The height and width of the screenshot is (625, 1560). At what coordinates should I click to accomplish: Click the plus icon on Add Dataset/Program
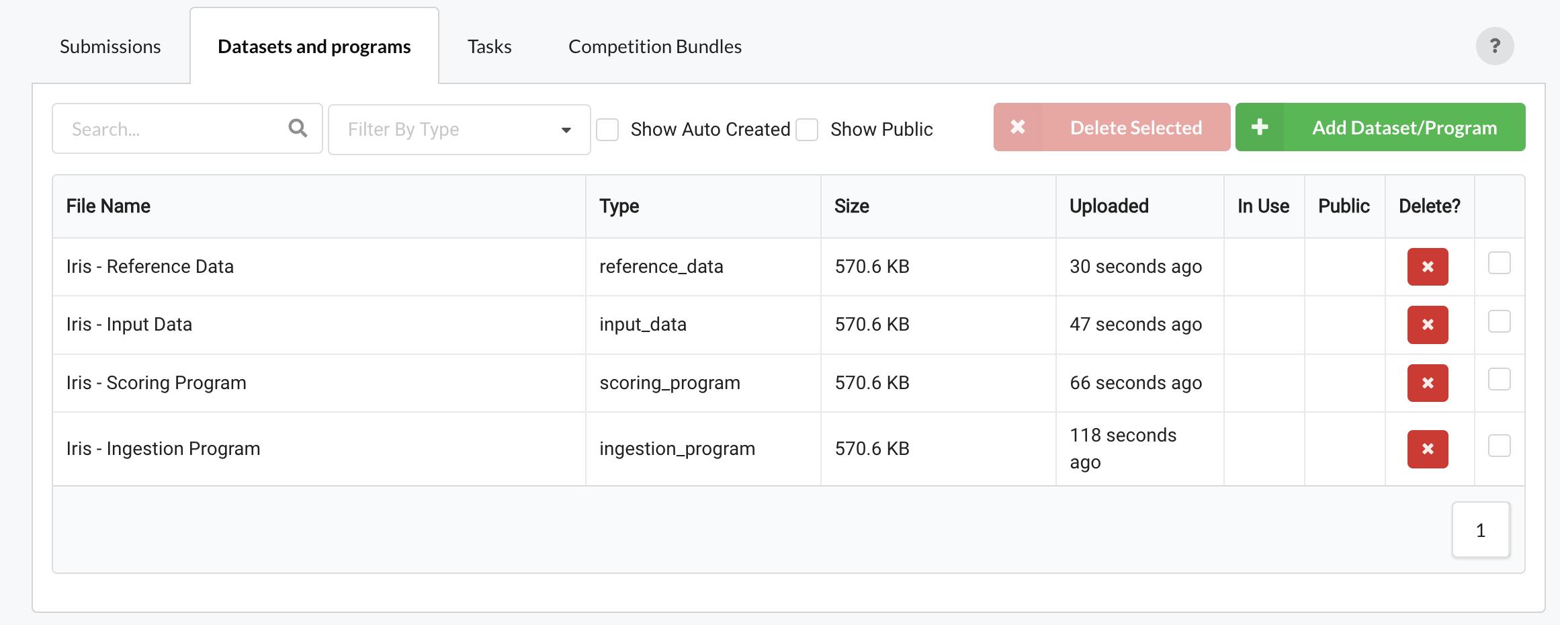click(1260, 127)
